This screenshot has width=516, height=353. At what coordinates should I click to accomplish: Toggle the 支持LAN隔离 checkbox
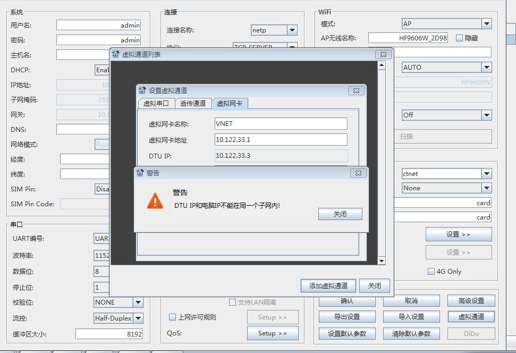pos(232,302)
